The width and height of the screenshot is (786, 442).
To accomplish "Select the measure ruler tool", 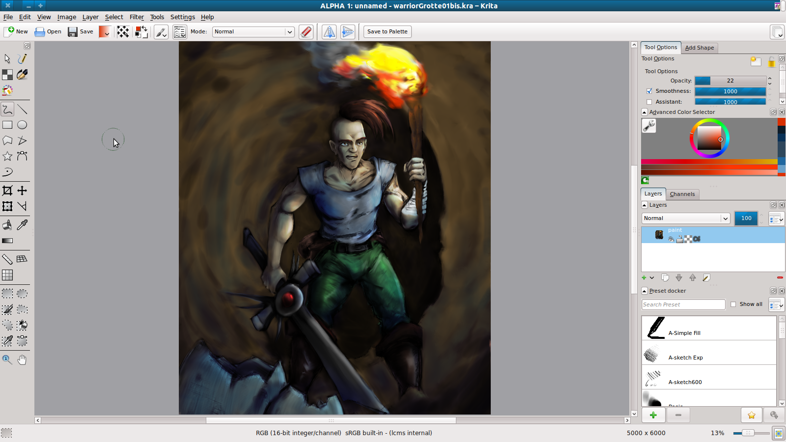I will pyautogui.click(x=7, y=259).
